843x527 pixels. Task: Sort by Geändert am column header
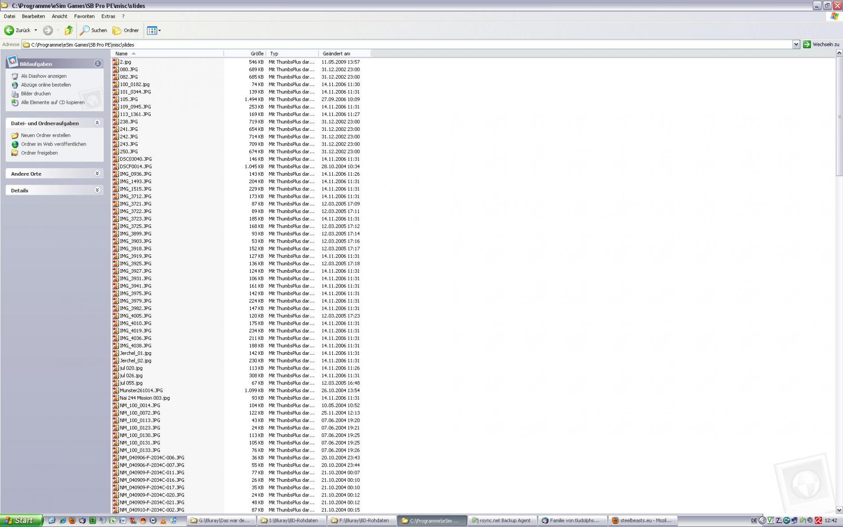(x=345, y=53)
